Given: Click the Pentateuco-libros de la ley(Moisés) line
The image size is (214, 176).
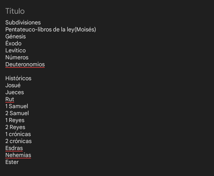Looking at the screenshot, I should (x=51, y=30).
